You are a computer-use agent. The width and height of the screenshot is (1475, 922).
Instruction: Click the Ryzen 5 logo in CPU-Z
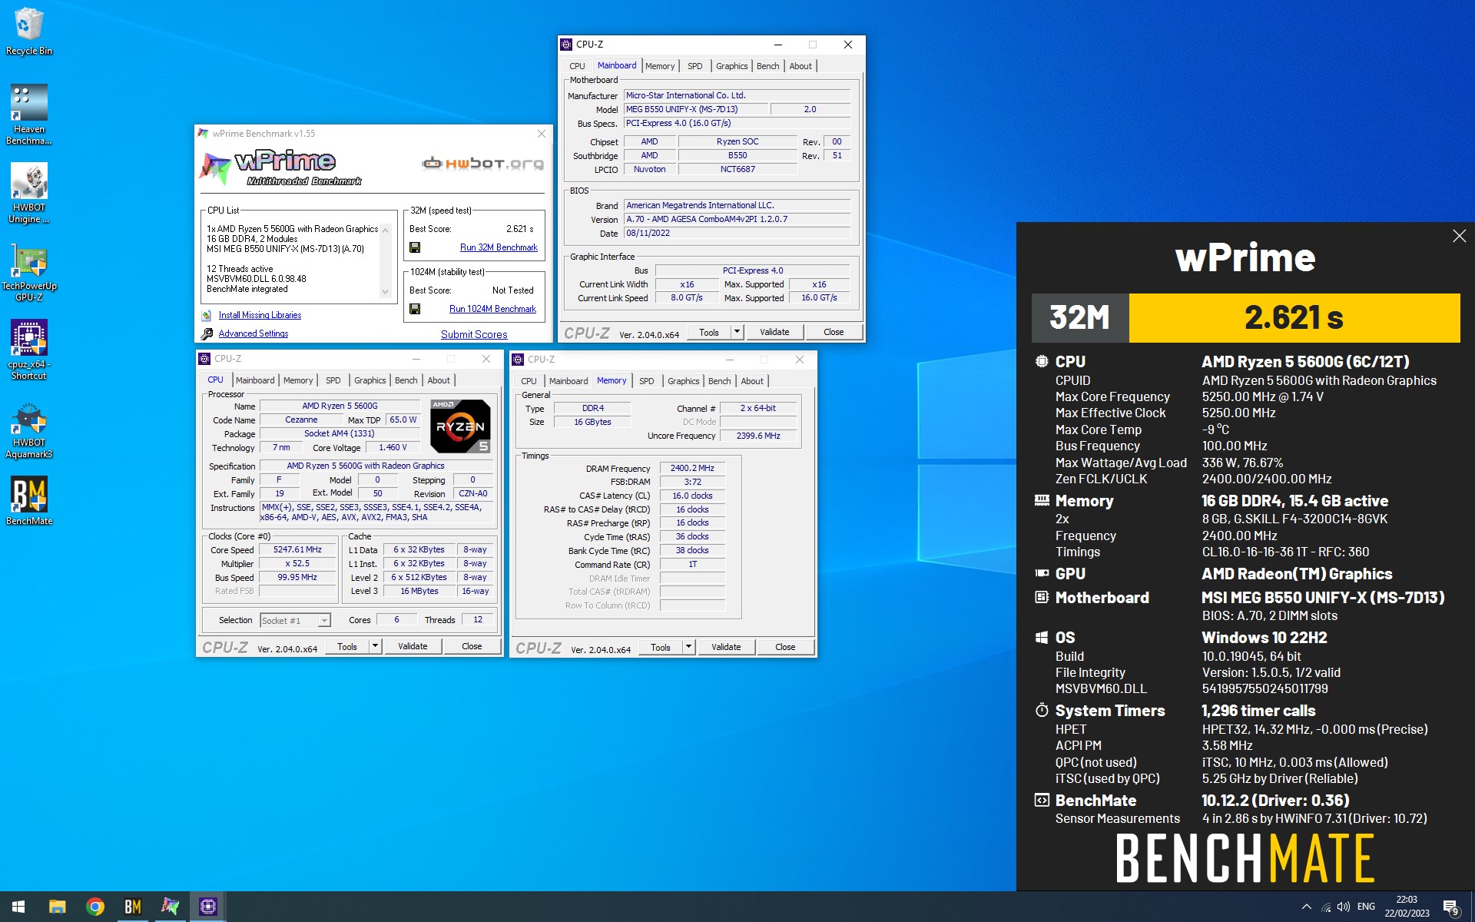coord(459,426)
